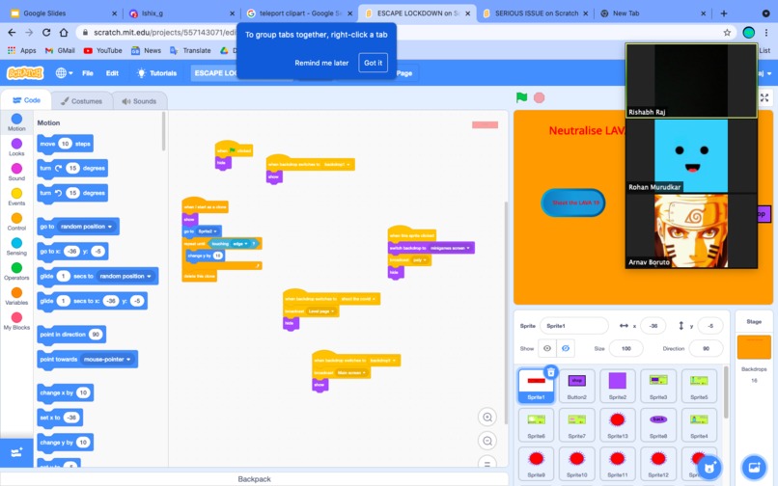The image size is (778, 486).
Task: Click the Shoot the LAVA stage button
Action: pyautogui.click(x=573, y=202)
